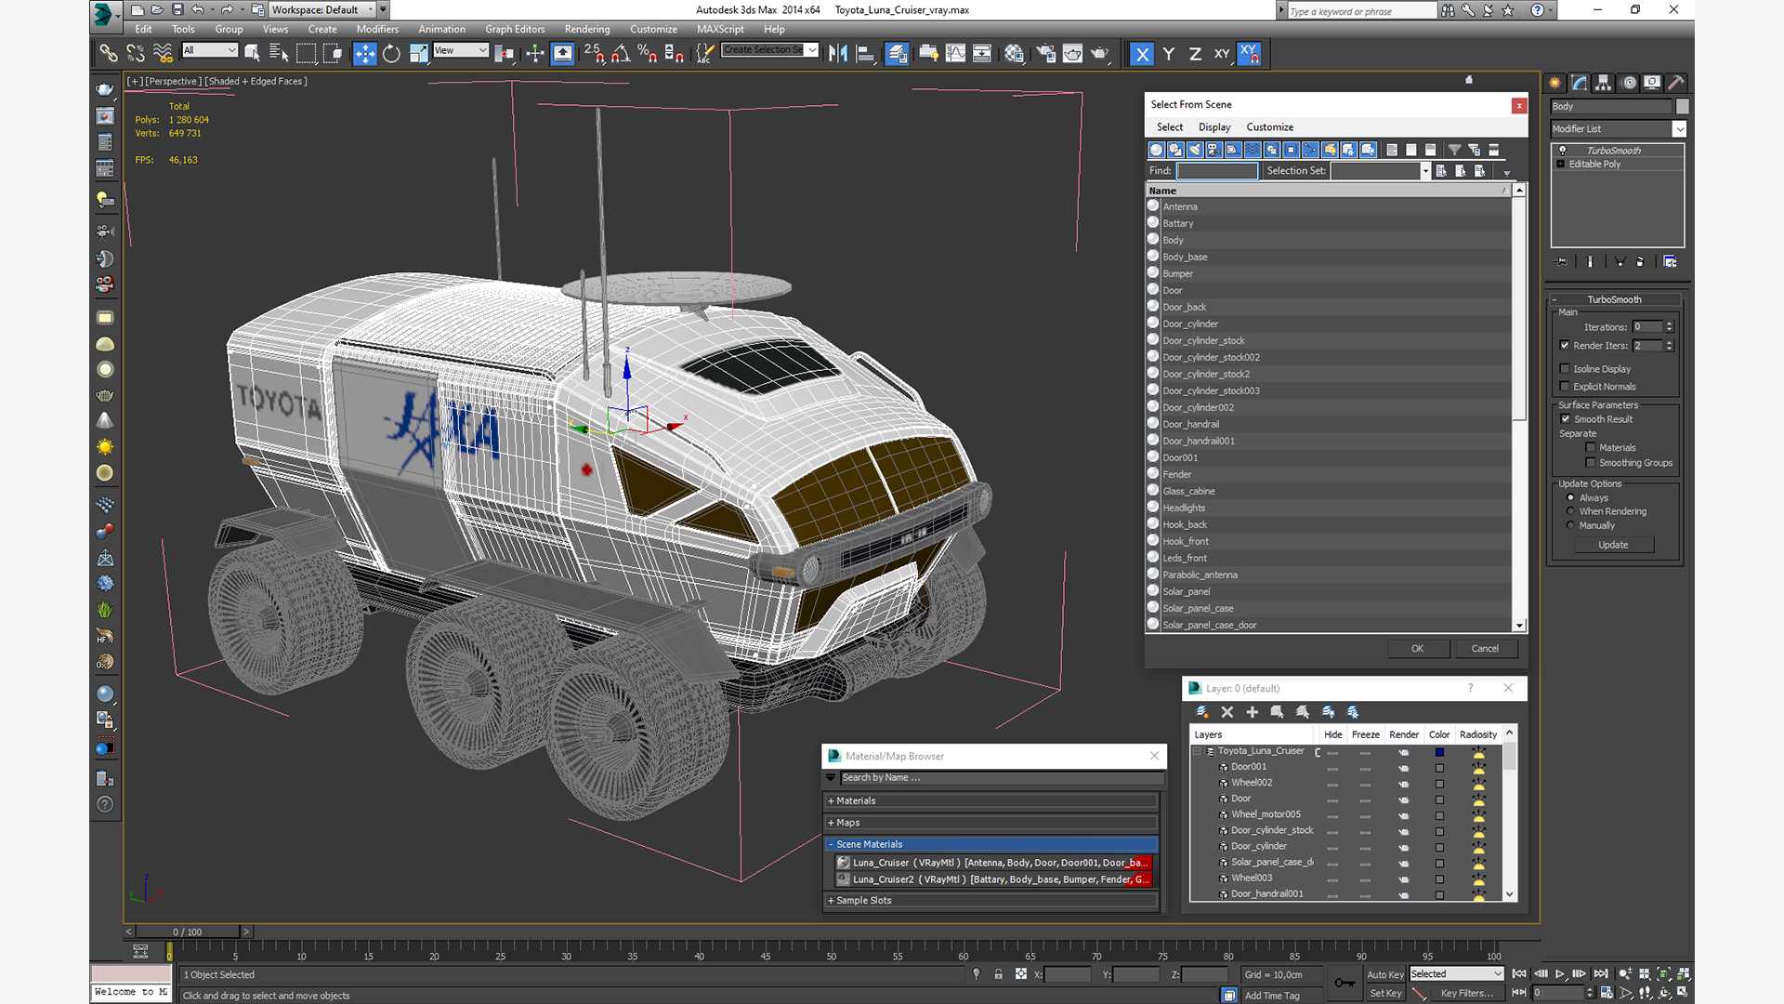Select the Always update radio option
Screen dimensions: 1784x1004
tap(1570, 497)
